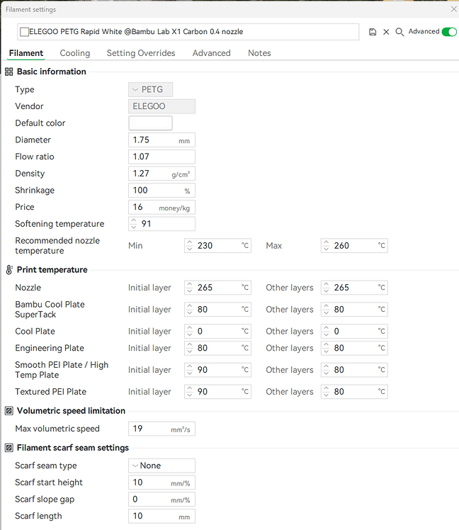Click the Basic information section icon
459x530 pixels.
pyautogui.click(x=8, y=72)
